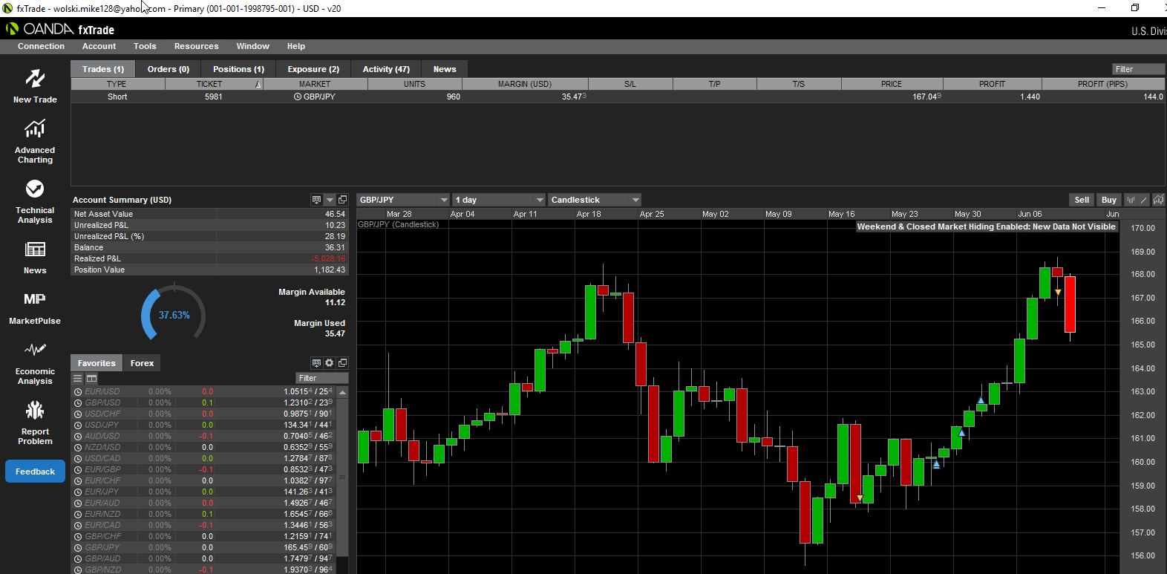
Task: Click the trades table Filter field
Action: pos(1139,69)
